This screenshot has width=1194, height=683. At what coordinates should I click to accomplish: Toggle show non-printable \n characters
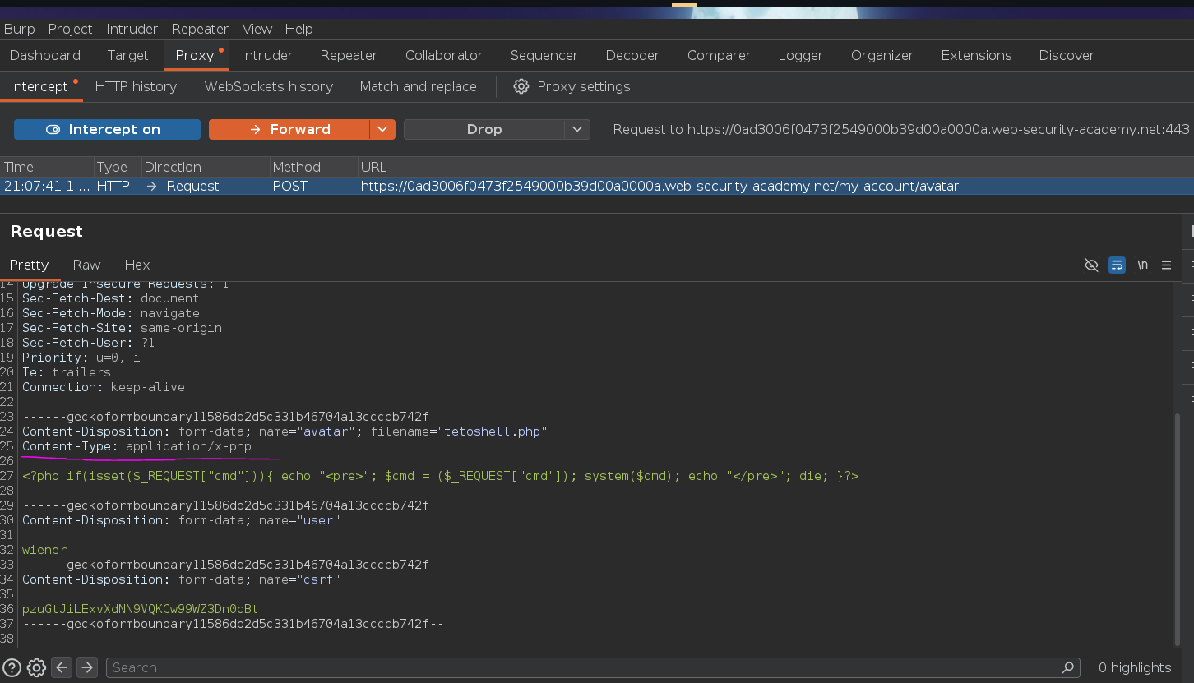[1142, 265]
